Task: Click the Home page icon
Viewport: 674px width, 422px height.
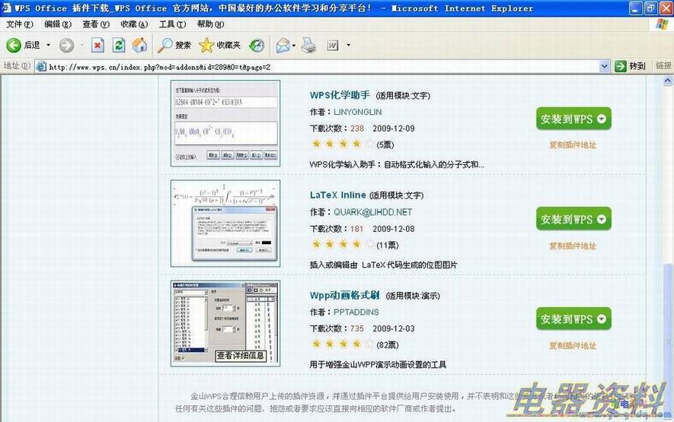Action: pyautogui.click(x=139, y=46)
